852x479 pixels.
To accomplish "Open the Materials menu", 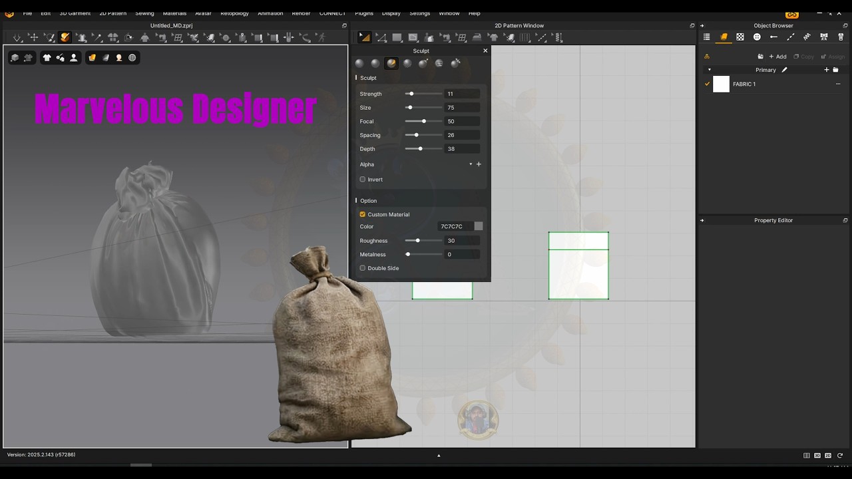I will (x=174, y=13).
